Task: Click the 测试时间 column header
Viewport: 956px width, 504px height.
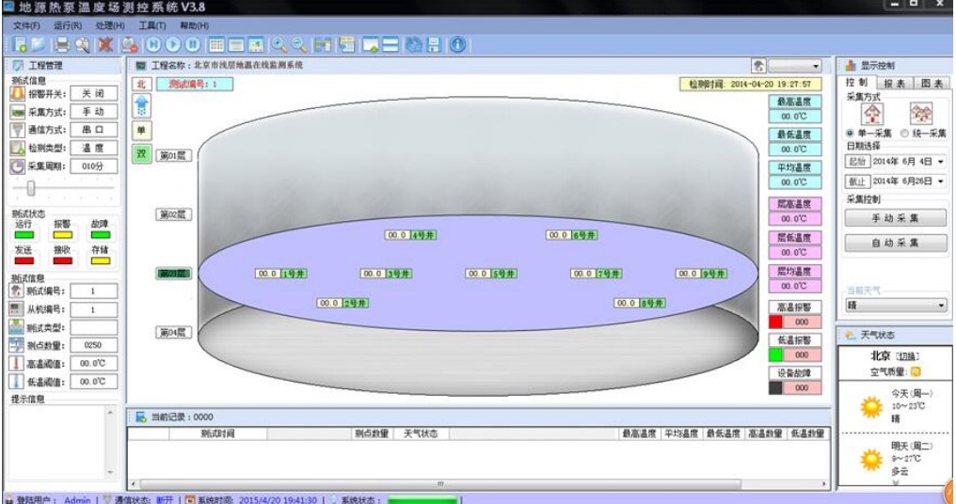Action: coord(217,433)
